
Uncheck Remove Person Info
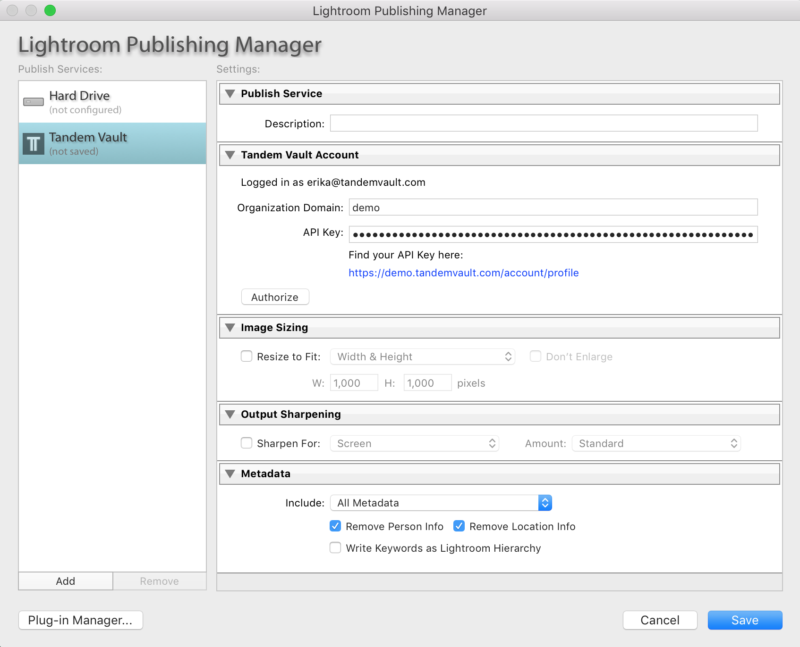[335, 526]
